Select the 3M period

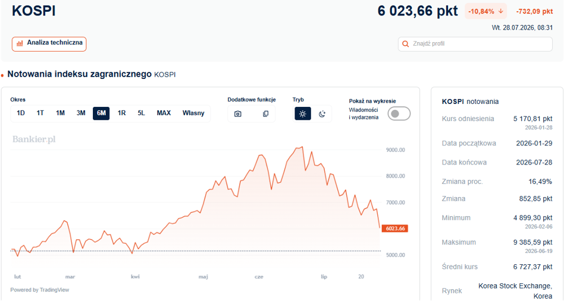[81, 113]
